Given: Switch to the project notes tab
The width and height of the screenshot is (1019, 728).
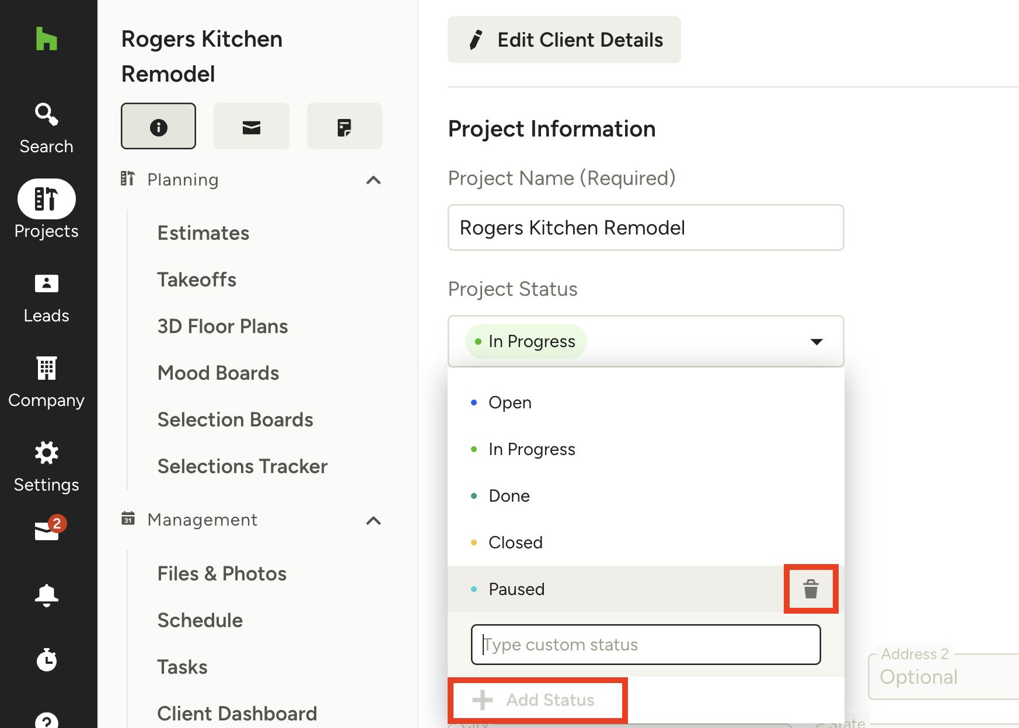Looking at the screenshot, I should pyautogui.click(x=344, y=126).
